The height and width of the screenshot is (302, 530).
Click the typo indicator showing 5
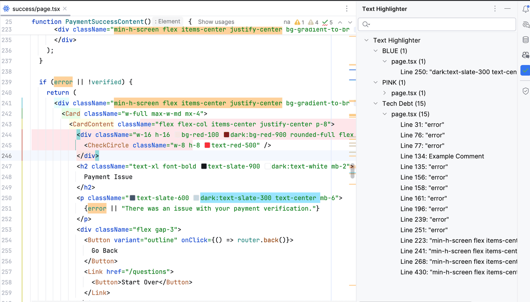[x=327, y=22]
